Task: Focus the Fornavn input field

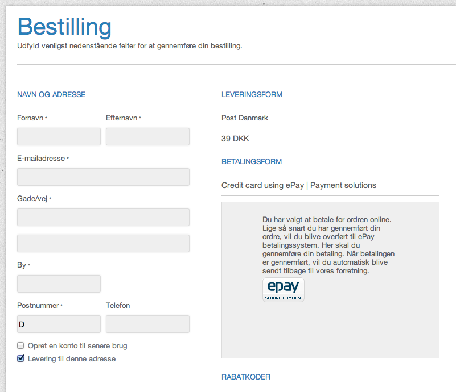Action: pos(59,137)
